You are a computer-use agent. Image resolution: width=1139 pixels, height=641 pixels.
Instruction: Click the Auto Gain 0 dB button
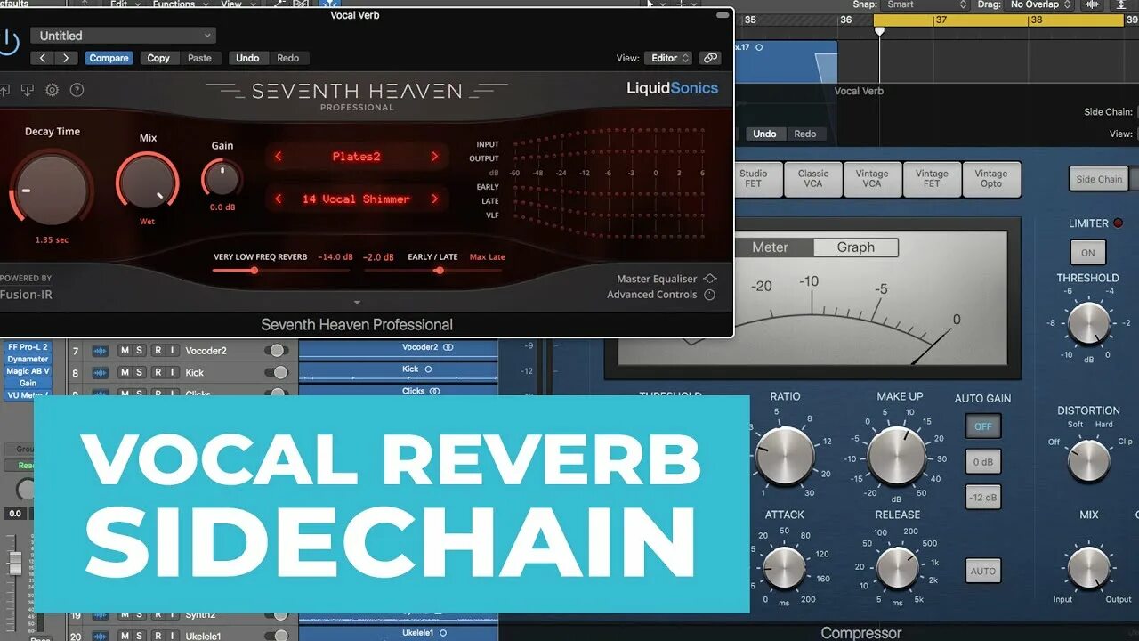[983, 462]
